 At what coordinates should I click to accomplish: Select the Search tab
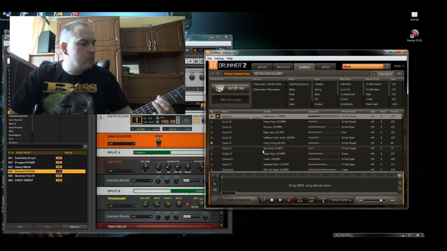click(304, 67)
